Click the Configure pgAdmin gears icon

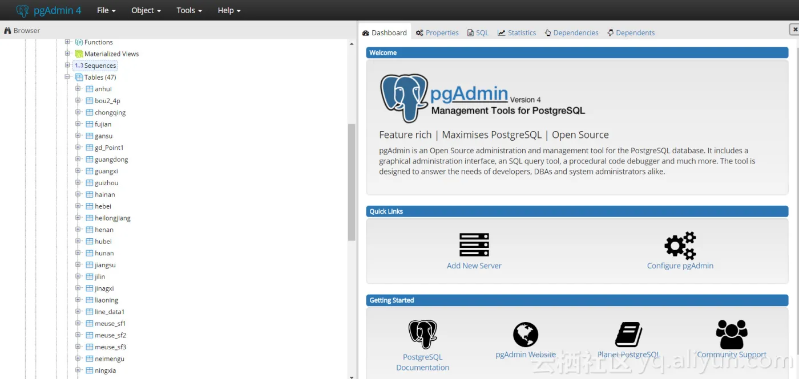tap(680, 246)
